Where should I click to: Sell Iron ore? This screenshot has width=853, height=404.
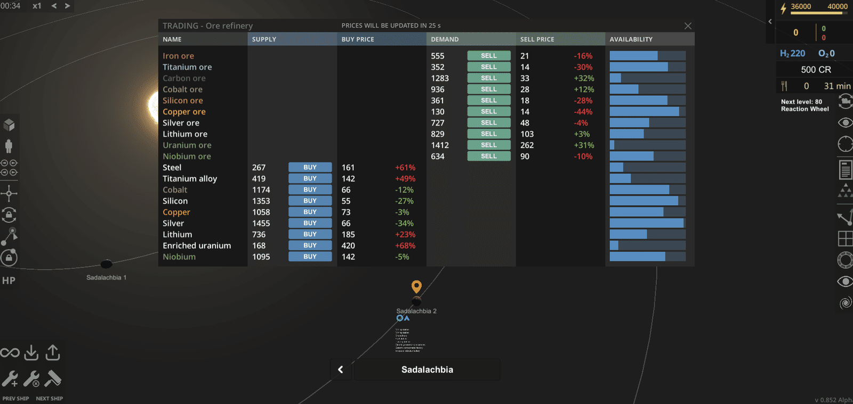[x=489, y=56]
